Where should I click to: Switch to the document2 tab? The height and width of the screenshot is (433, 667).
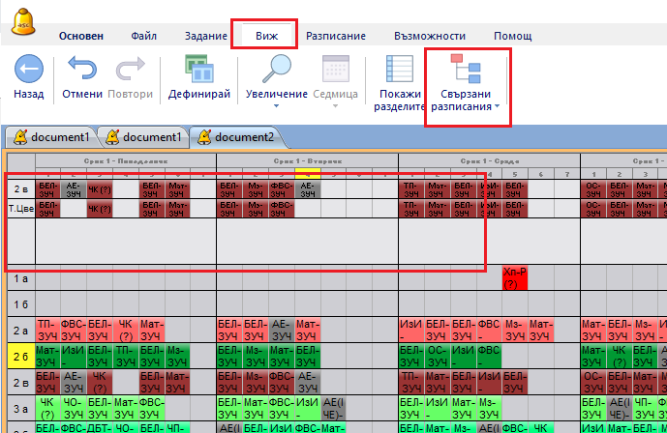coord(237,137)
